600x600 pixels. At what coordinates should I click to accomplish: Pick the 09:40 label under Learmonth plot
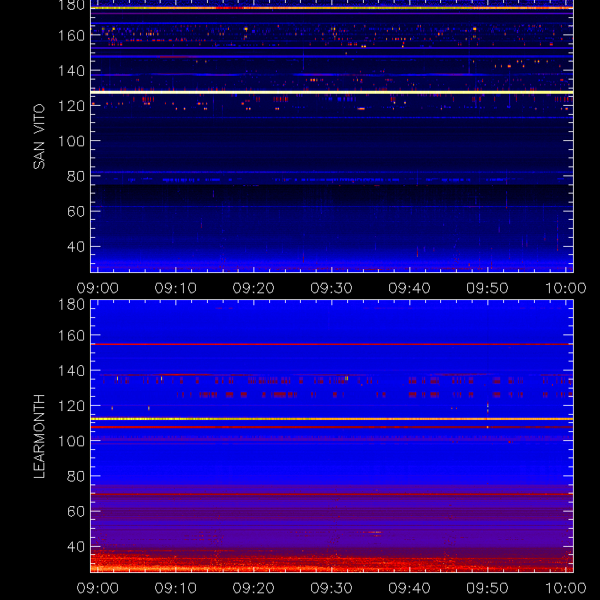coord(409,588)
